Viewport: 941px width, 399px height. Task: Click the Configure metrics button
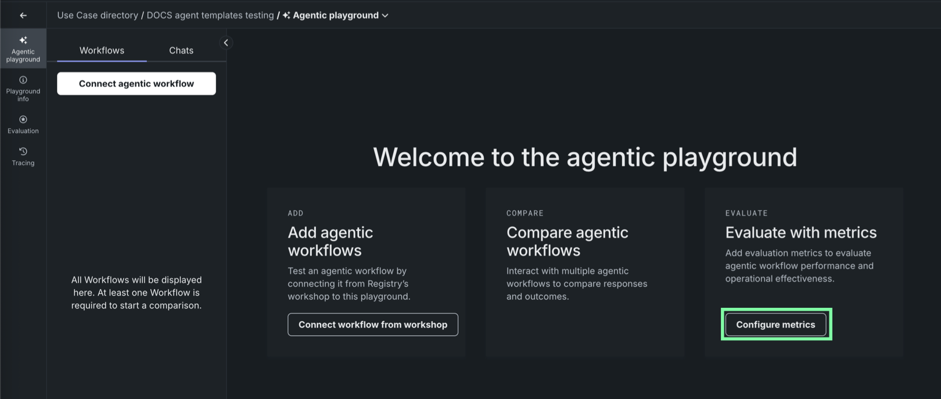coord(775,325)
